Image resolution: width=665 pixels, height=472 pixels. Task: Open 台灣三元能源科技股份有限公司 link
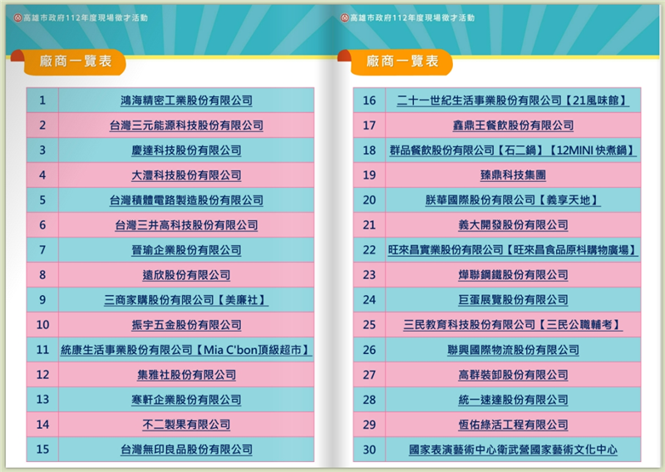[186, 125]
